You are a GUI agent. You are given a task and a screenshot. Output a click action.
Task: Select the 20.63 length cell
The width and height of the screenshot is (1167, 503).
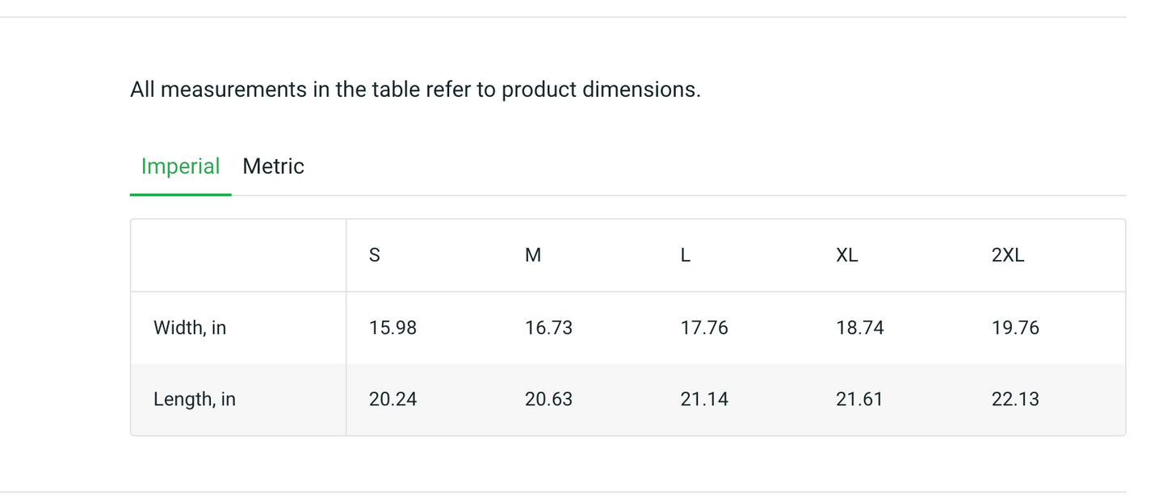(548, 399)
